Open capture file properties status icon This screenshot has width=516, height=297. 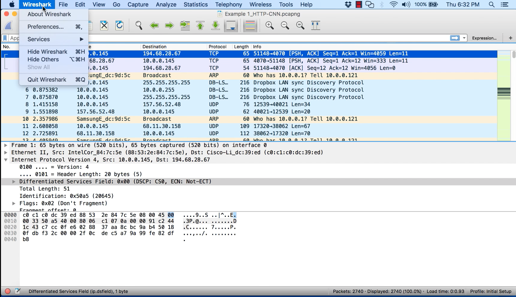pos(18,291)
